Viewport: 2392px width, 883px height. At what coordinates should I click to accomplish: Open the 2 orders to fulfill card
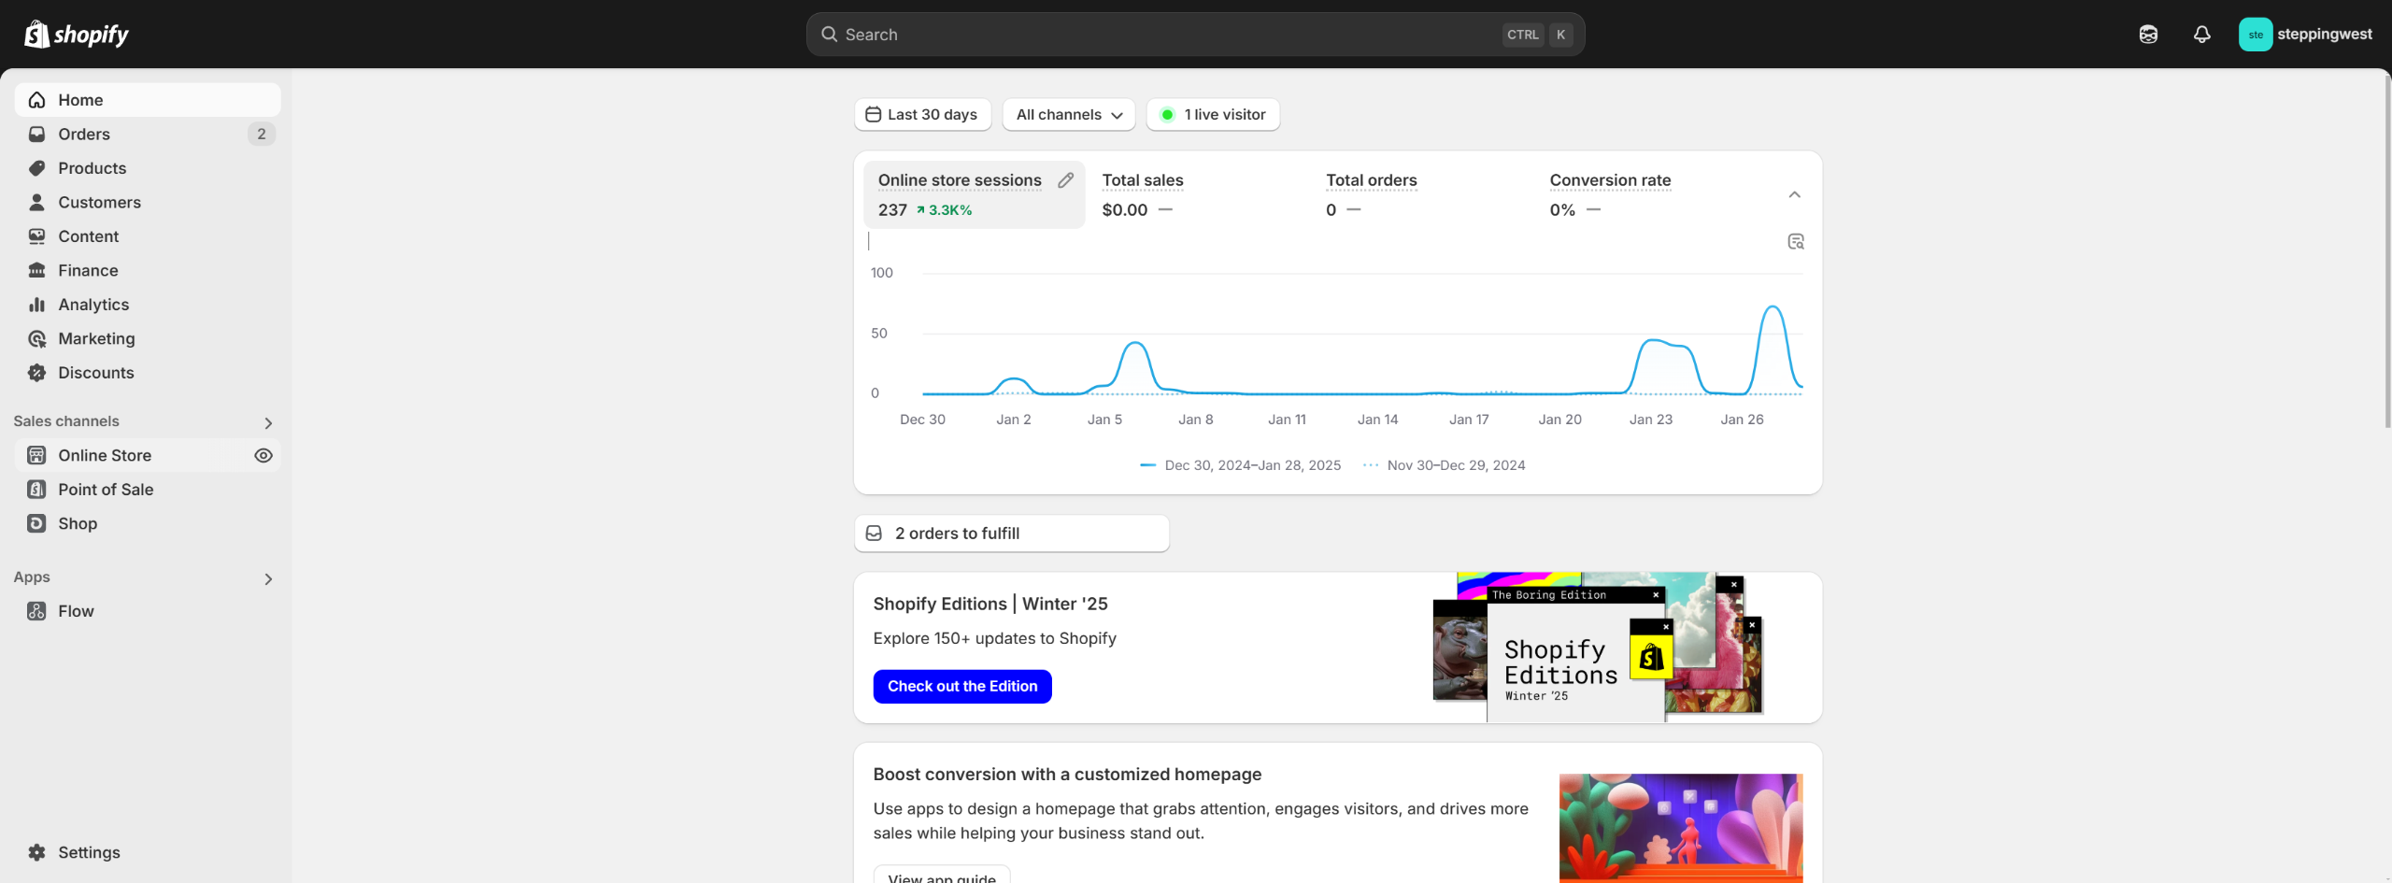pyautogui.click(x=1012, y=534)
